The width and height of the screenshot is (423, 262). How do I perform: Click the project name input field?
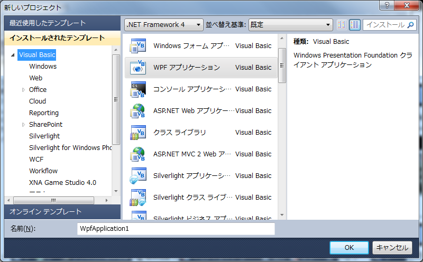coord(176,229)
